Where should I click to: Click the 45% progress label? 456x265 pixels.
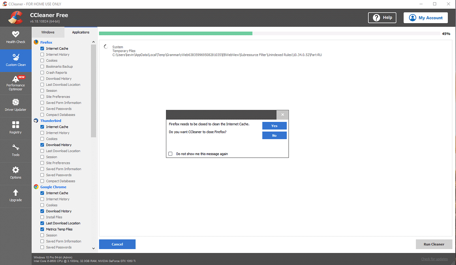click(x=446, y=34)
